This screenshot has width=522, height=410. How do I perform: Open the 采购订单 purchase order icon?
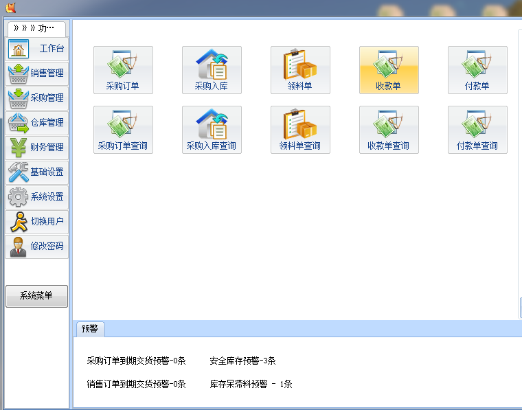[x=123, y=69]
